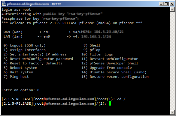Click the scrollbar up arrow
The height and width of the screenshot is (116, 176).
(x=172, y=9)
